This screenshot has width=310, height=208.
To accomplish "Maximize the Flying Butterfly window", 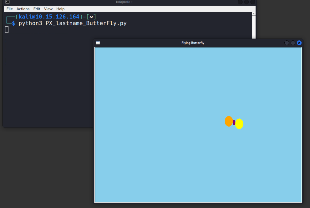I will (x=293, y=43).
